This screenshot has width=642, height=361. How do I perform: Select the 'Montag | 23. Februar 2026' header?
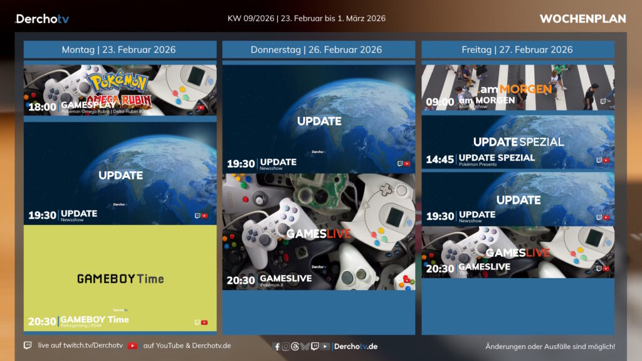119,50
